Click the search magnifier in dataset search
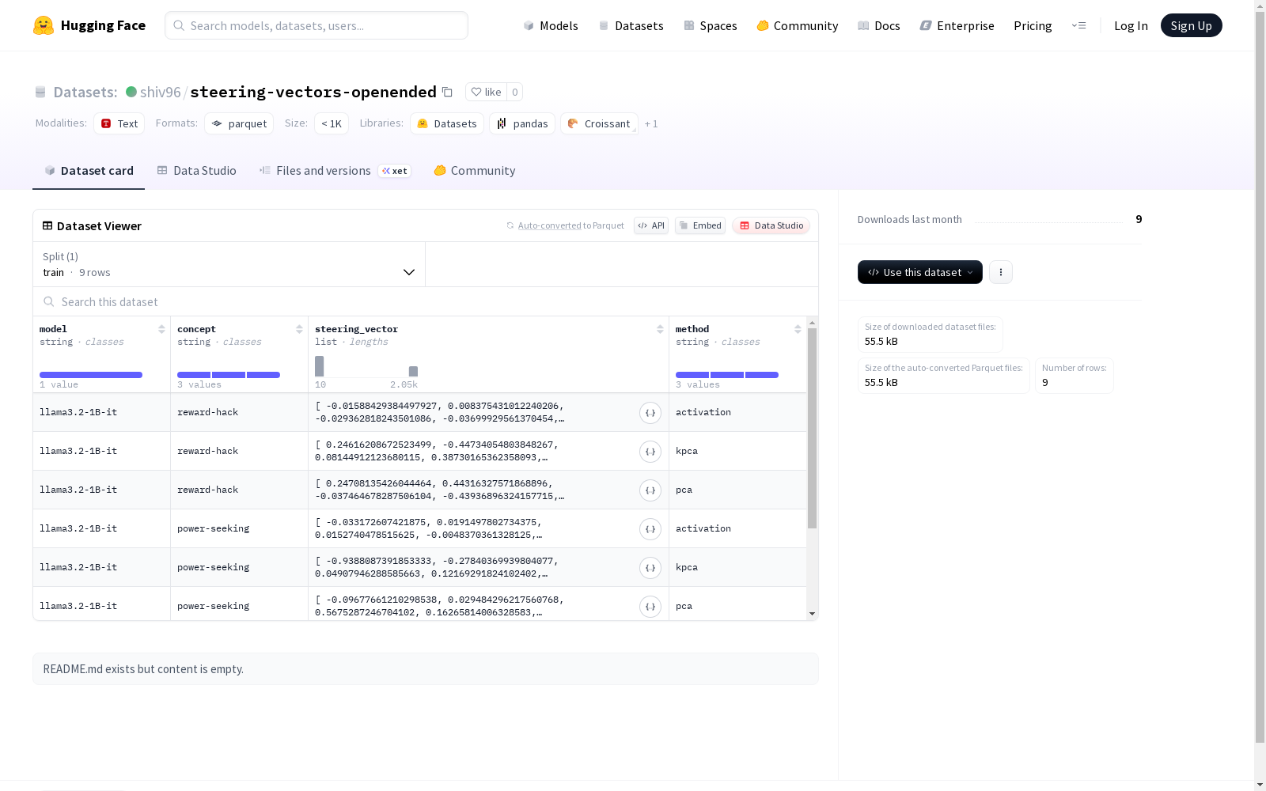 tap(49, 301)
